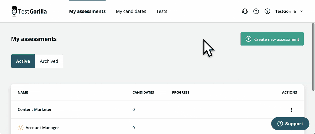Switch to the Archived assessments toggle
Image resolution: width=315 pixels, height=134 pixels.
[x=49, y=61]
